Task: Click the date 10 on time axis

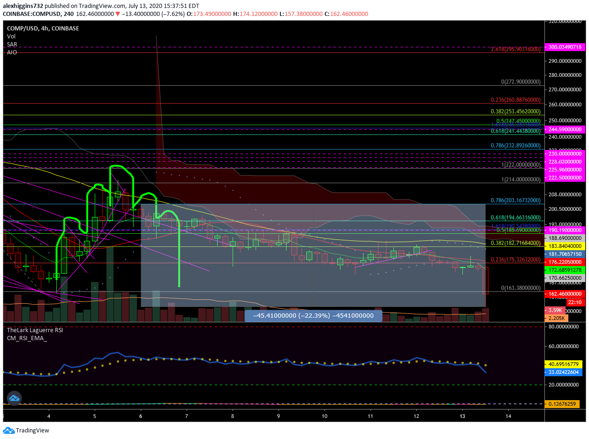Action: pyautogui.click(x=325, y=416)
